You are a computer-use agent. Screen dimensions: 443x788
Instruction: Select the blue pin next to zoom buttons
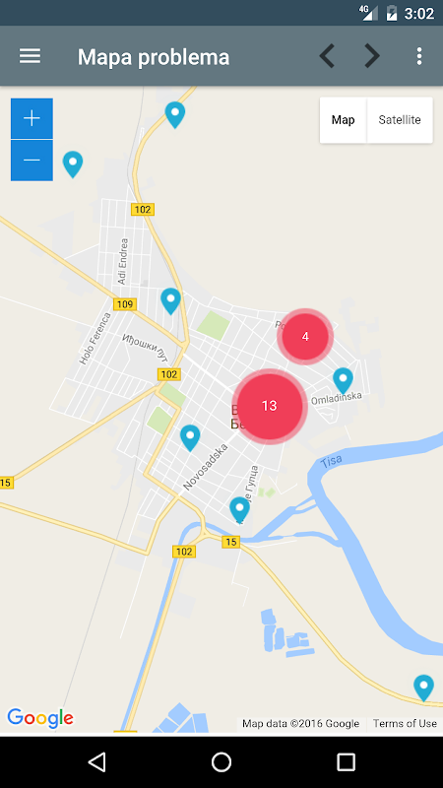point(73,164)
